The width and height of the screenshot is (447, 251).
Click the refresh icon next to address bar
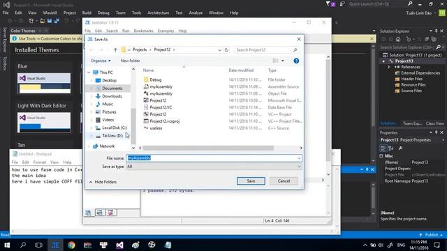click(x=226, y=50)
